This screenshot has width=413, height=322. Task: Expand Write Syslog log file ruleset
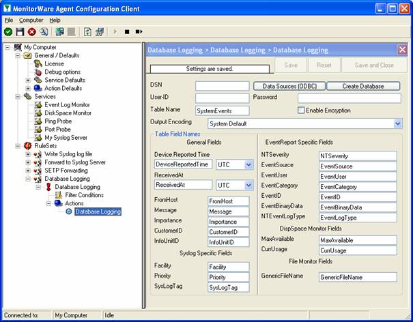(28, 154)
